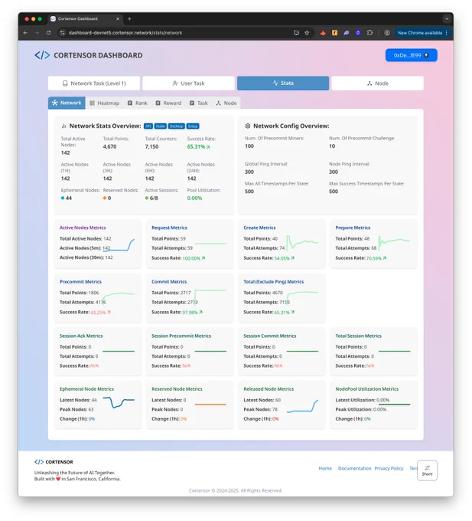
Task: Open the wallet button 0xDe...fE99
Action: [411, 55]
